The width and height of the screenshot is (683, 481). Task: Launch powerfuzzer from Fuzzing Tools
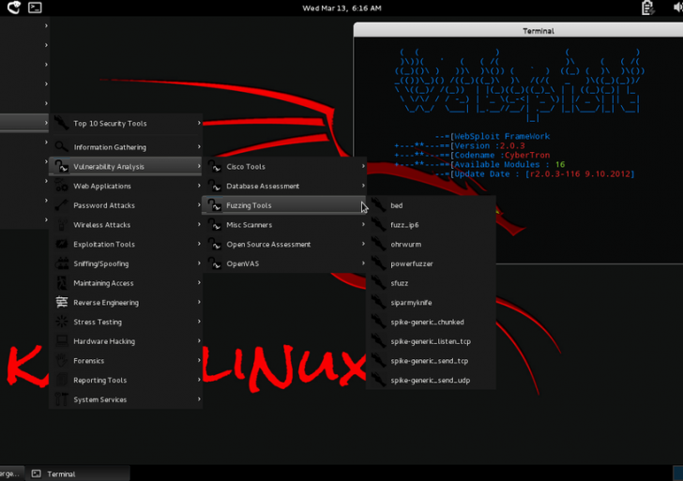[412, 263]
